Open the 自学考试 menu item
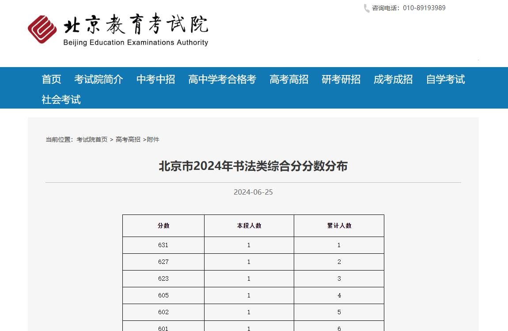The width and height of the screenshot is (508, 331). 446,79
